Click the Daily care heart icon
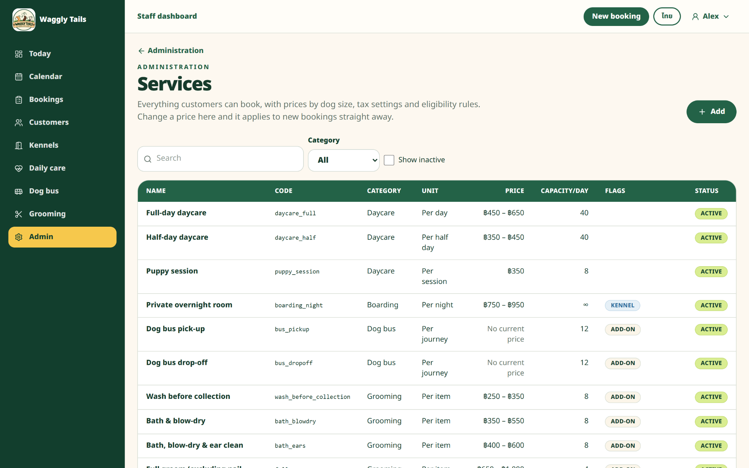749x468 pixels. [x=19, y=169]
